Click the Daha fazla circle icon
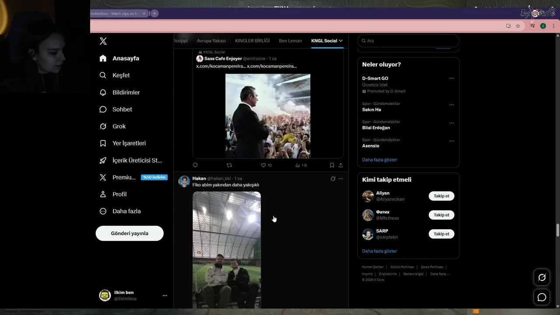The height and width of the screenshot is (315, 560). click(x=103, y=211)
